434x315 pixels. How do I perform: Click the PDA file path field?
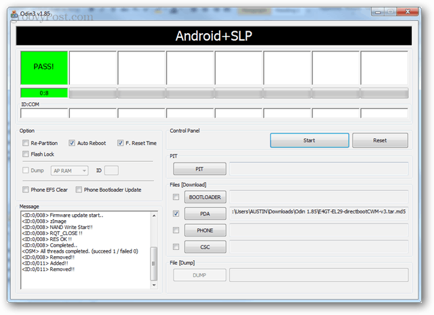319,213
